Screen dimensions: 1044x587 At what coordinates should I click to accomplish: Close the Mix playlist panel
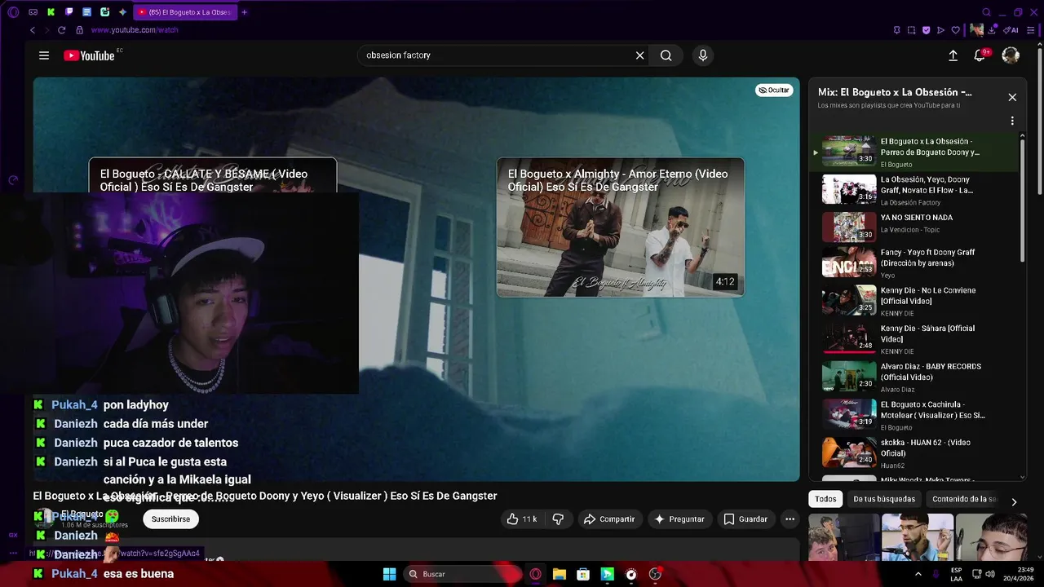coord(1012,97)
